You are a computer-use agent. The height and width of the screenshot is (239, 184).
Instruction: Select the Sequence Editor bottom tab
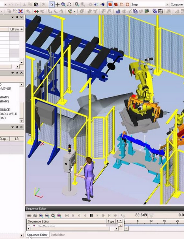37,235
